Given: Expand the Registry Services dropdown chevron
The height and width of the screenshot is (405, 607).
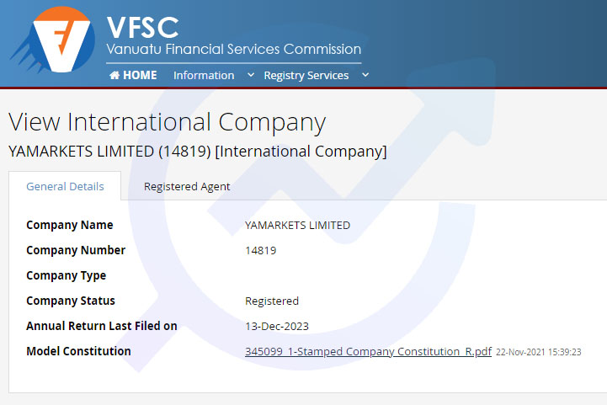Looking at the screenshot, I should point(365,75).
